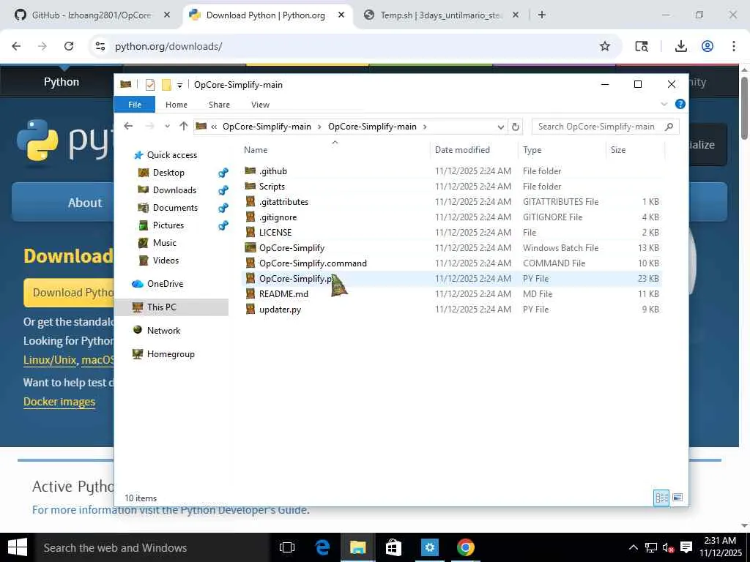
Task: Open Chrome tab search icon
Action: [x=642, y=46]
